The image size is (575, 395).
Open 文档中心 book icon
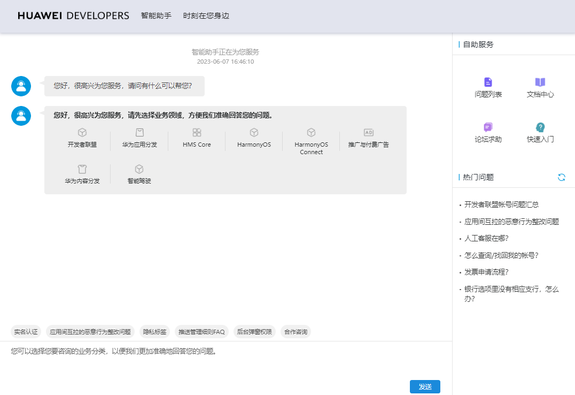point(540,82)
